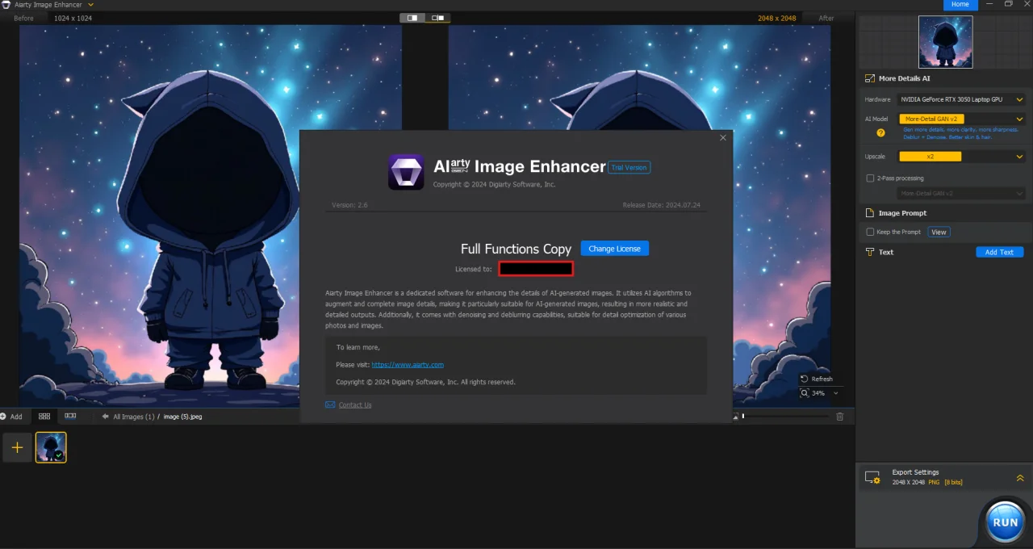The width and height of the screenshot is (1033, 549).
Task: Open the Upscale x2 dropdown
Action: (962, 157)
